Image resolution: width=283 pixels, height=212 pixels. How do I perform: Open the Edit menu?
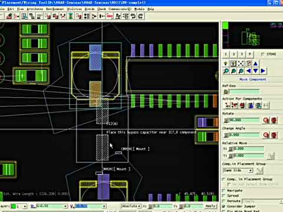[11, 9]
